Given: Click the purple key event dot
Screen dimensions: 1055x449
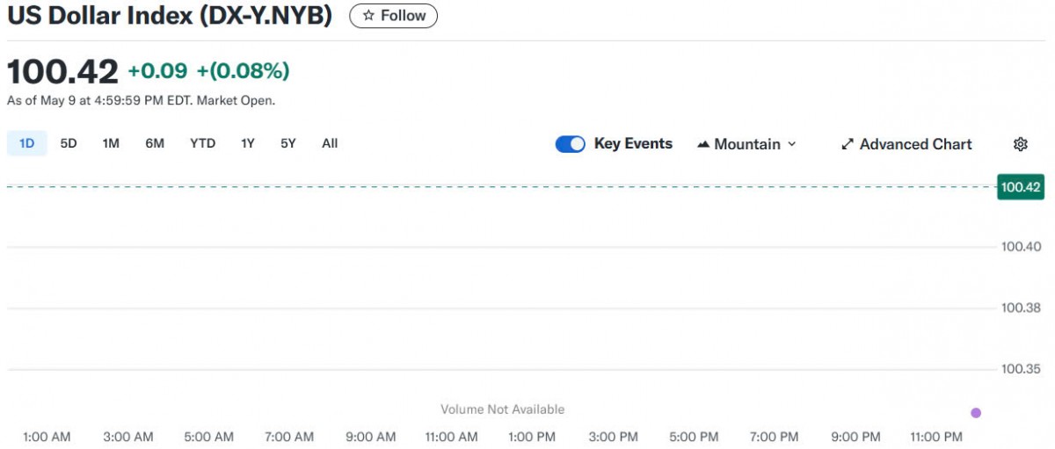Looking at the screenshot, I should 976,413.
